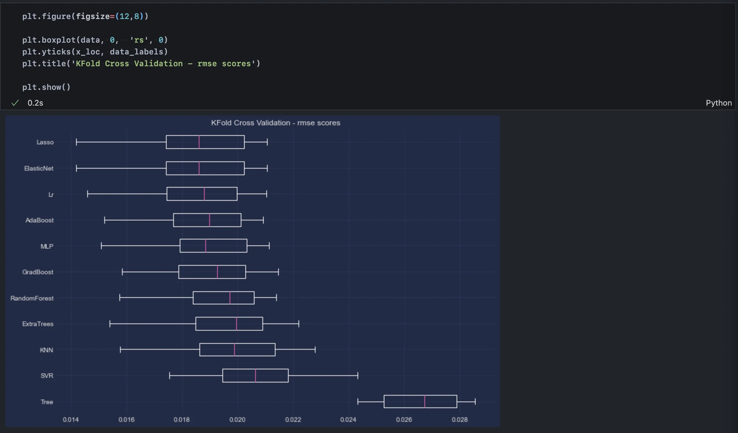Click the green execution success checkmark
The height and width of the screenshot is (433, 738).
[x=15, y=103]
